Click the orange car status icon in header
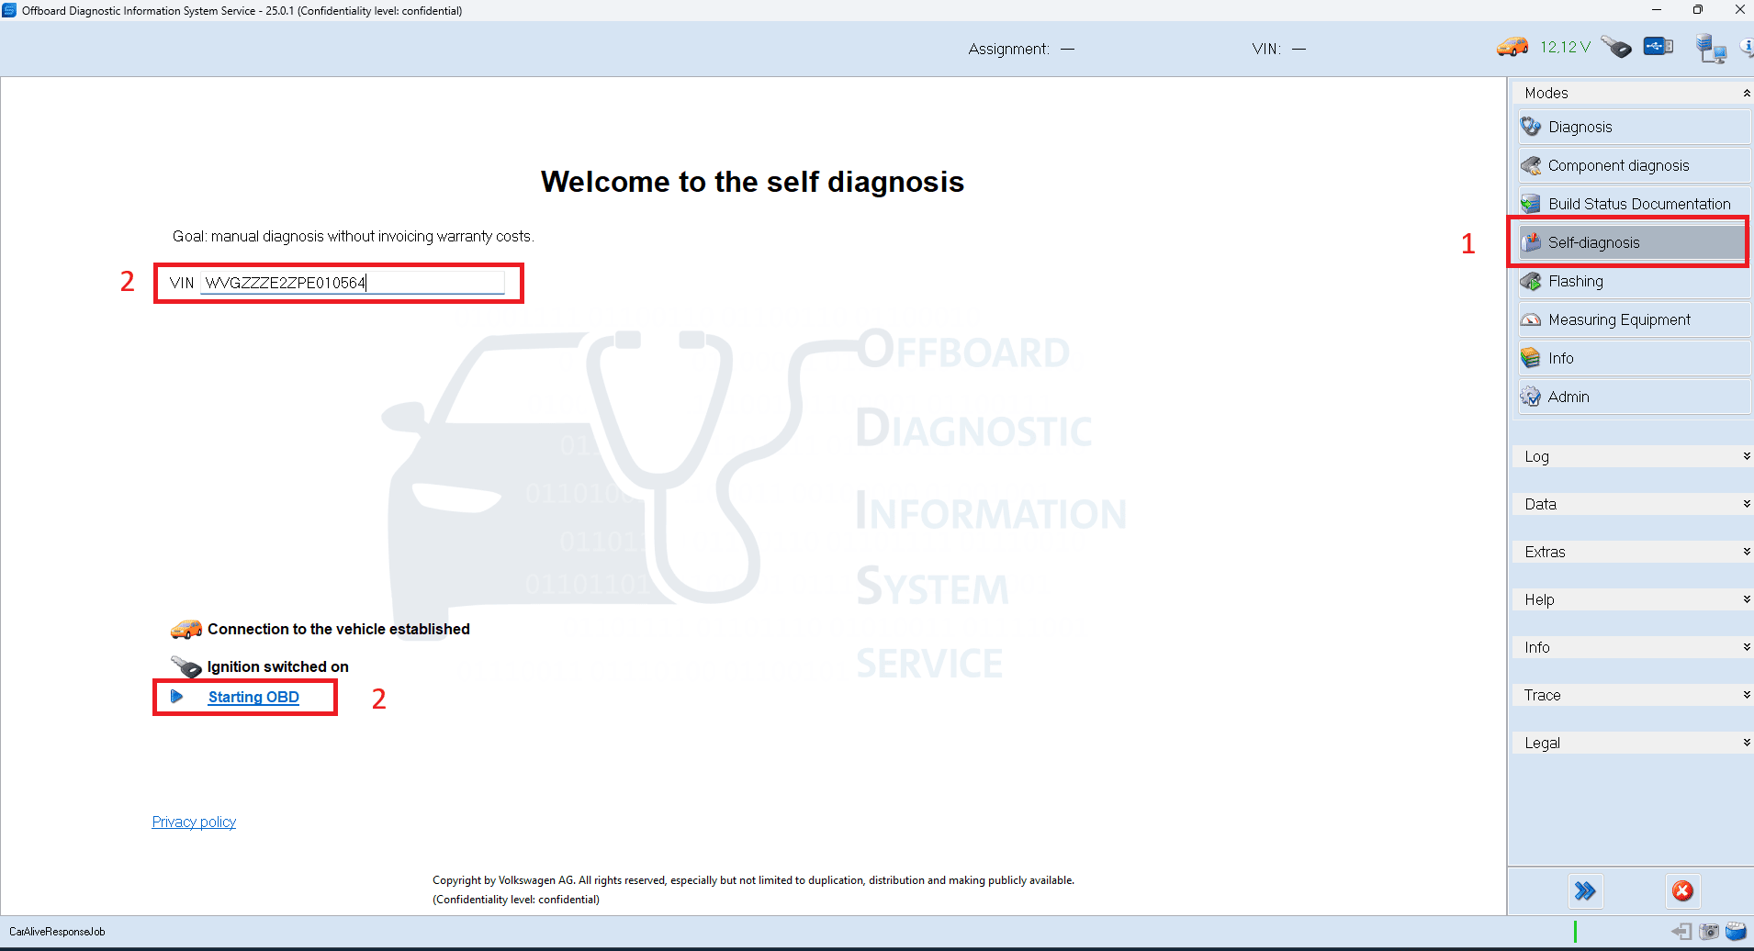 tap(1512, 47)
